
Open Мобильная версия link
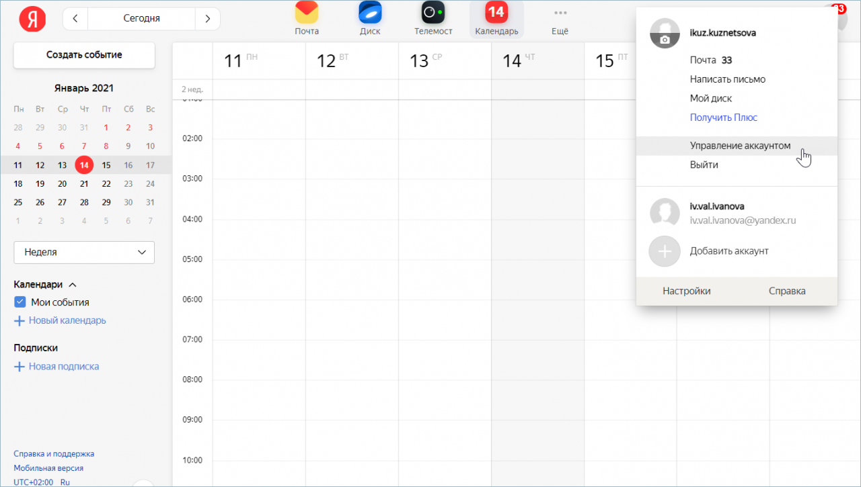point(48,468)
